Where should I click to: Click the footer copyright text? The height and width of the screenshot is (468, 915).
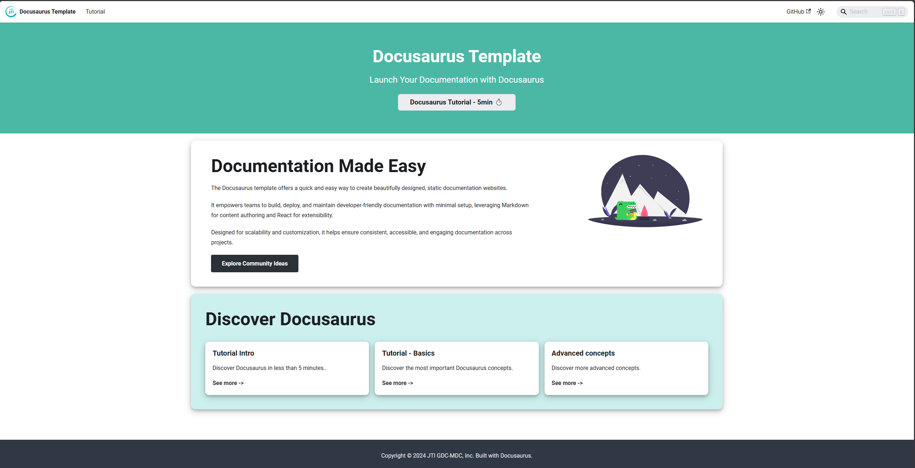[x=456, y=455]
